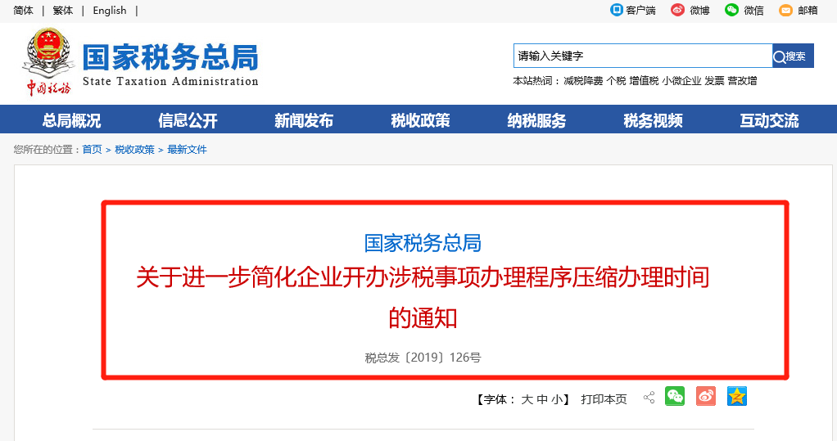
Task: Switch site language to English
Action: click(x=110, y=10)
